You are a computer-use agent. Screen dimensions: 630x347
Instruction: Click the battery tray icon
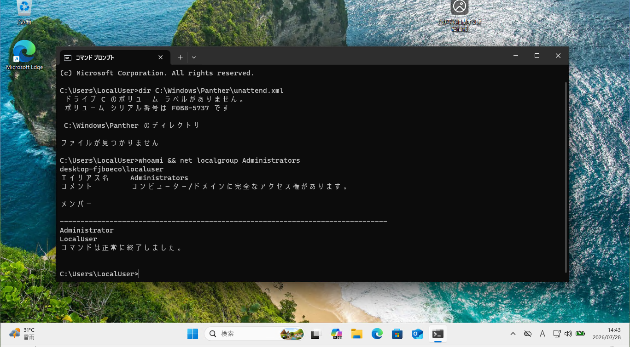tap(580, 334)
